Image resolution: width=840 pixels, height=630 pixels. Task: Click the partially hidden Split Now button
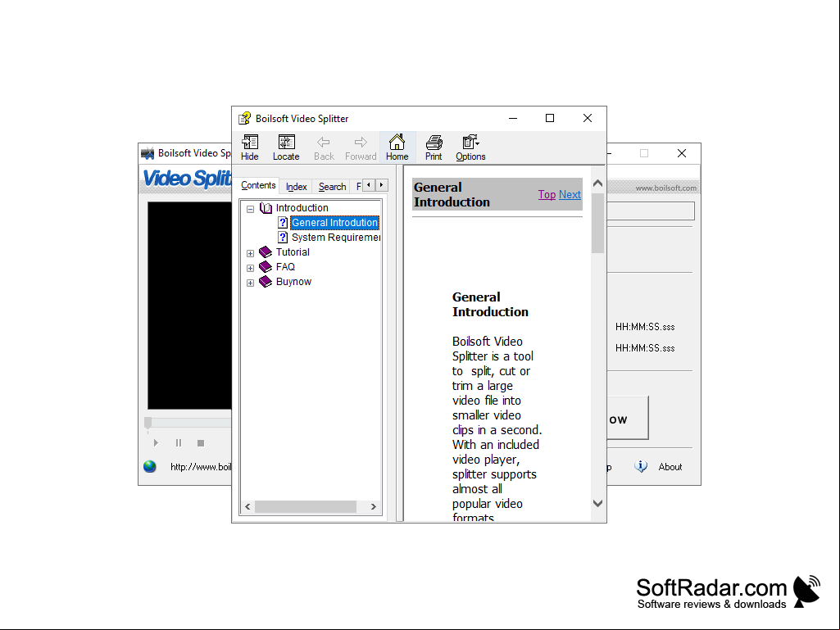point(627,419)
